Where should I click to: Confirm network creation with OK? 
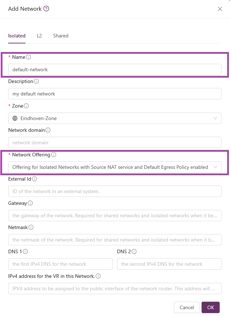(x=210, y=307)
